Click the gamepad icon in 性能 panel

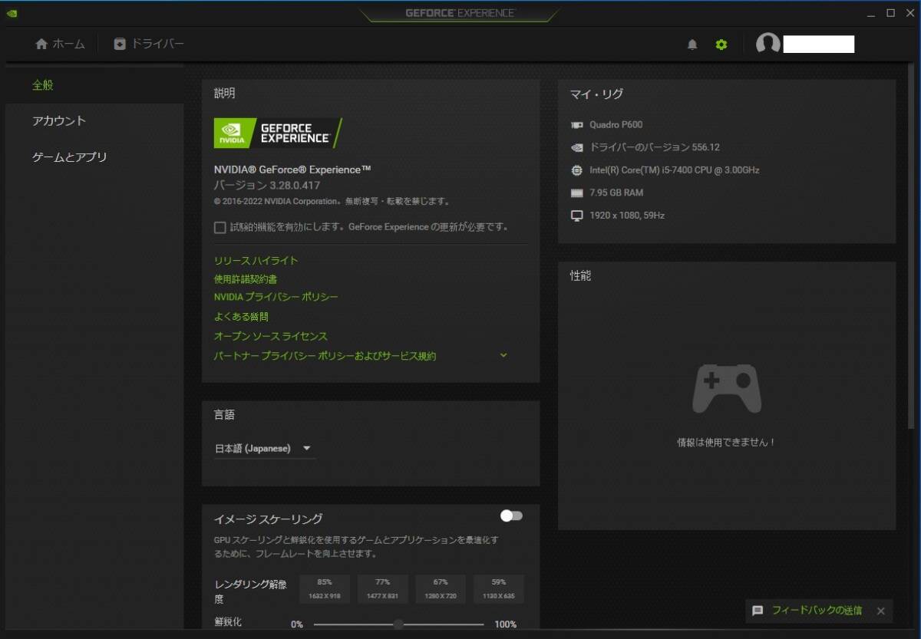pyautogui.click(x=727, y=389)
